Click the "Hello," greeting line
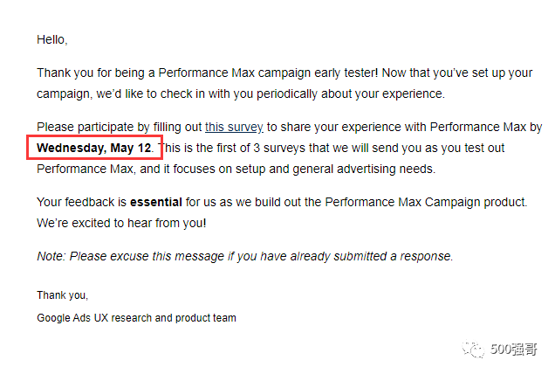The width and height of the screenshot is (555, 374). [52, 39]
